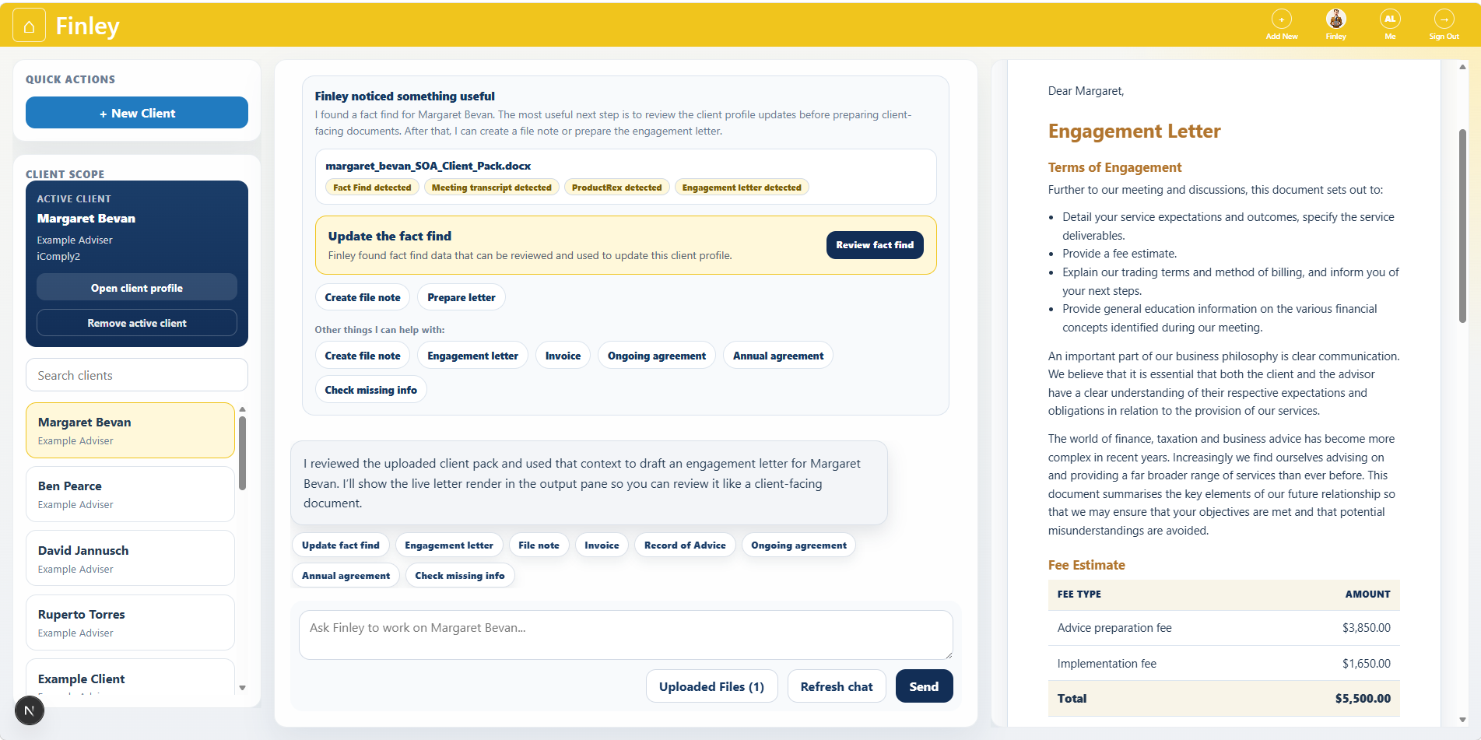Click the Fee Estimate heading

1086,565
